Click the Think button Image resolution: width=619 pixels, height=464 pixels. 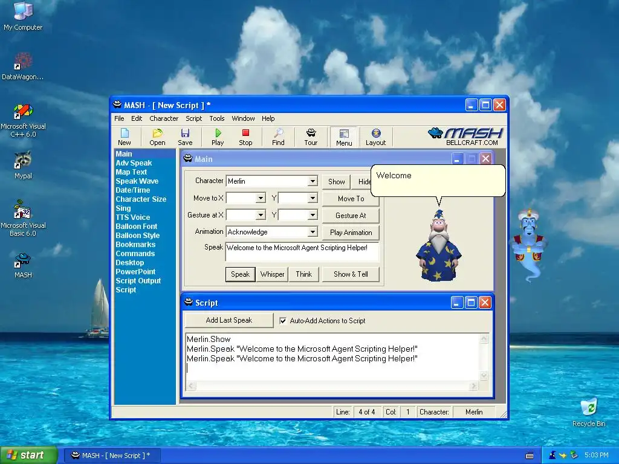pos(303,274)
